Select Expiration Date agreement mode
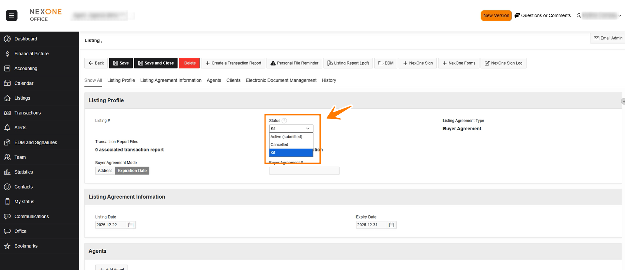Screen dimensions: 625x270 (132, 171)
